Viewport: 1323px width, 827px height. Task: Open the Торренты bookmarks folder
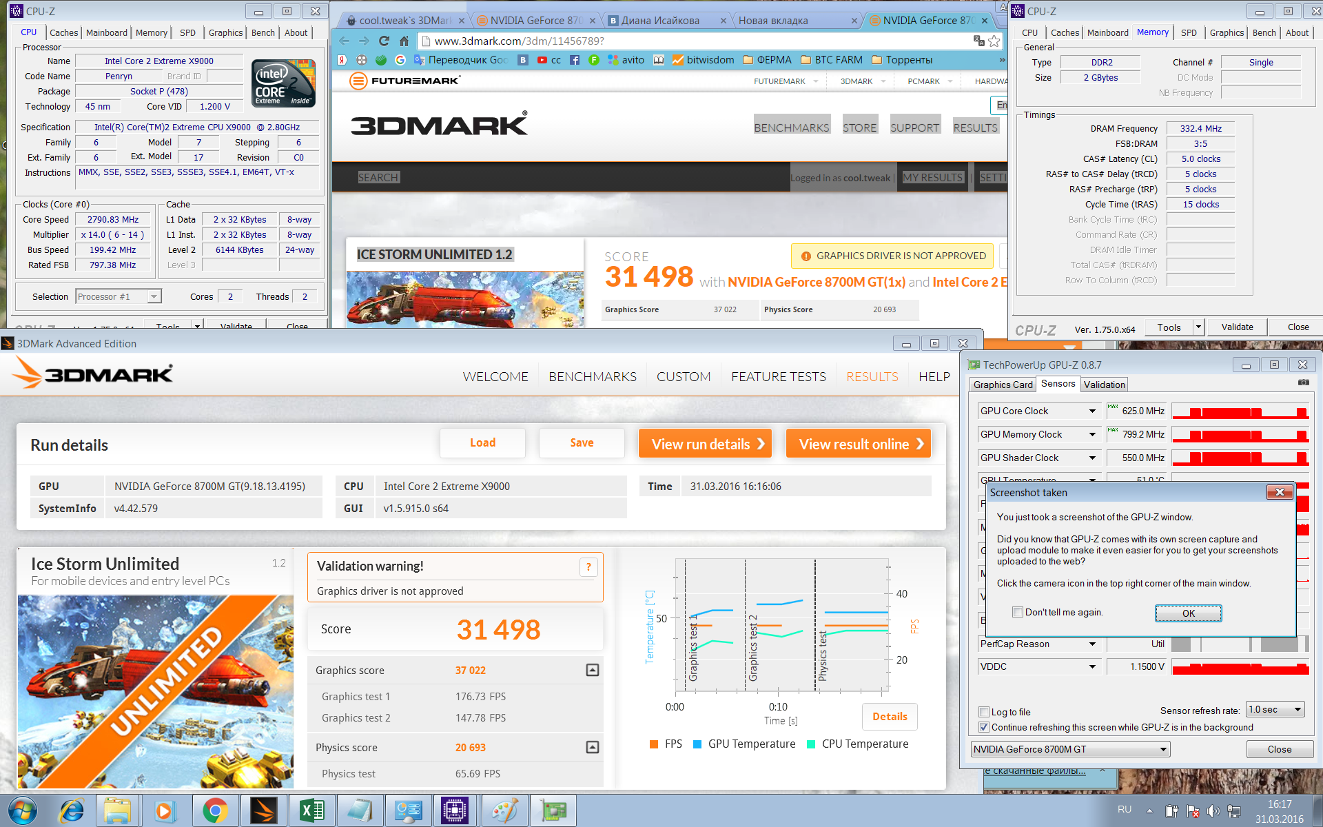902,60
